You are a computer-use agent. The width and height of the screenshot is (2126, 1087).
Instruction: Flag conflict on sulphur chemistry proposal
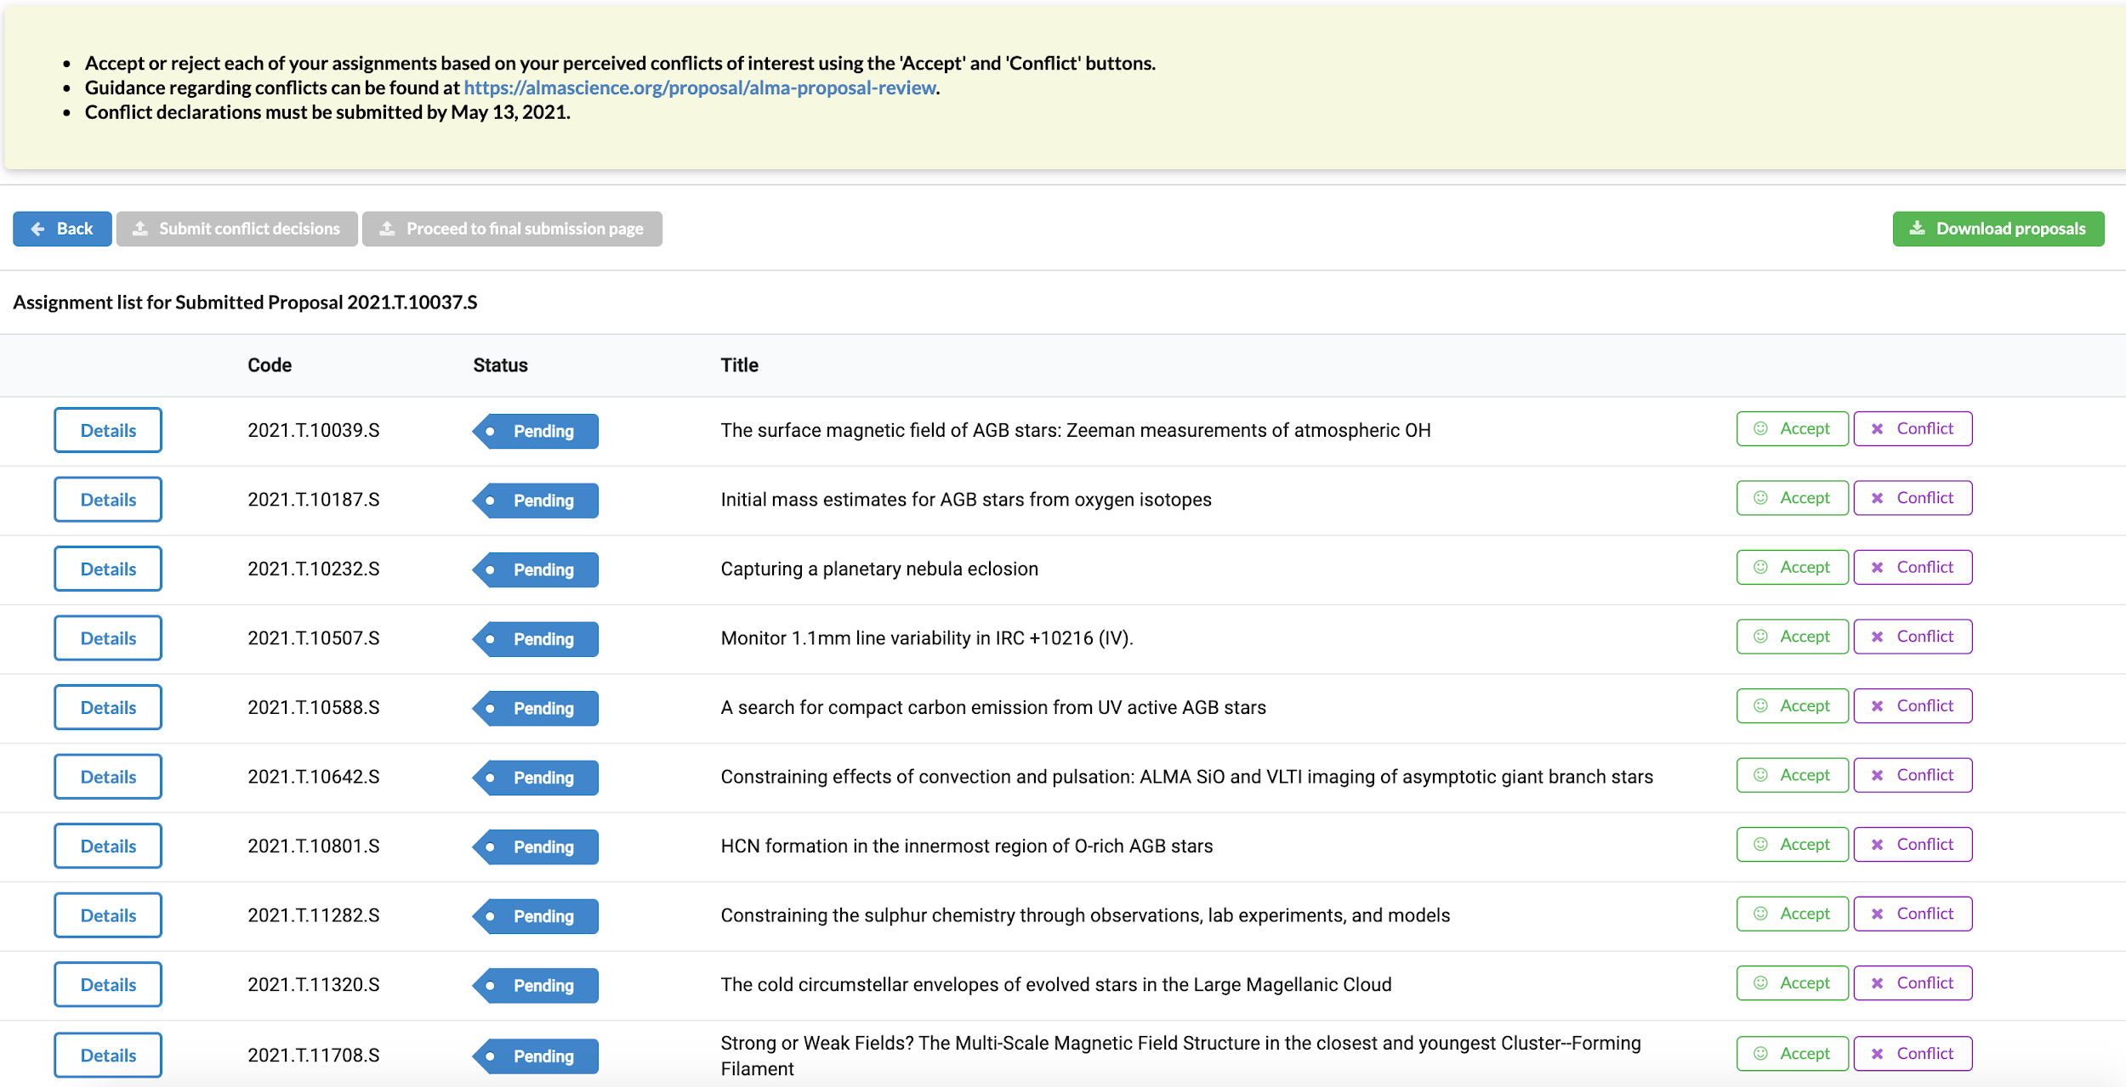coord(1912,914)
